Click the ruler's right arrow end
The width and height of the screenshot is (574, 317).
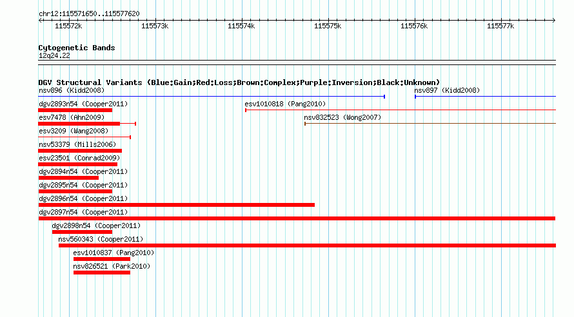coord(554,21)
